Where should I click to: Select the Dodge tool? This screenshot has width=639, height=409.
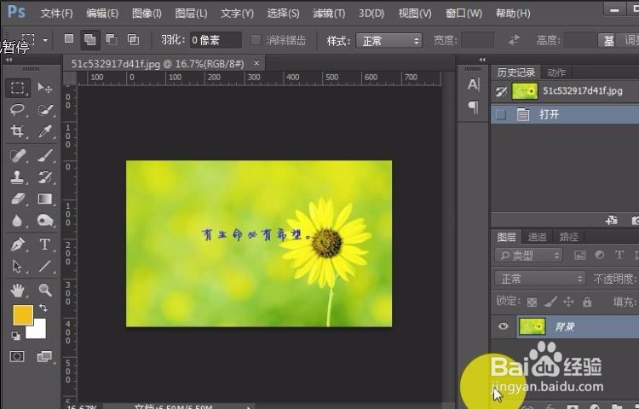[45, 221]
